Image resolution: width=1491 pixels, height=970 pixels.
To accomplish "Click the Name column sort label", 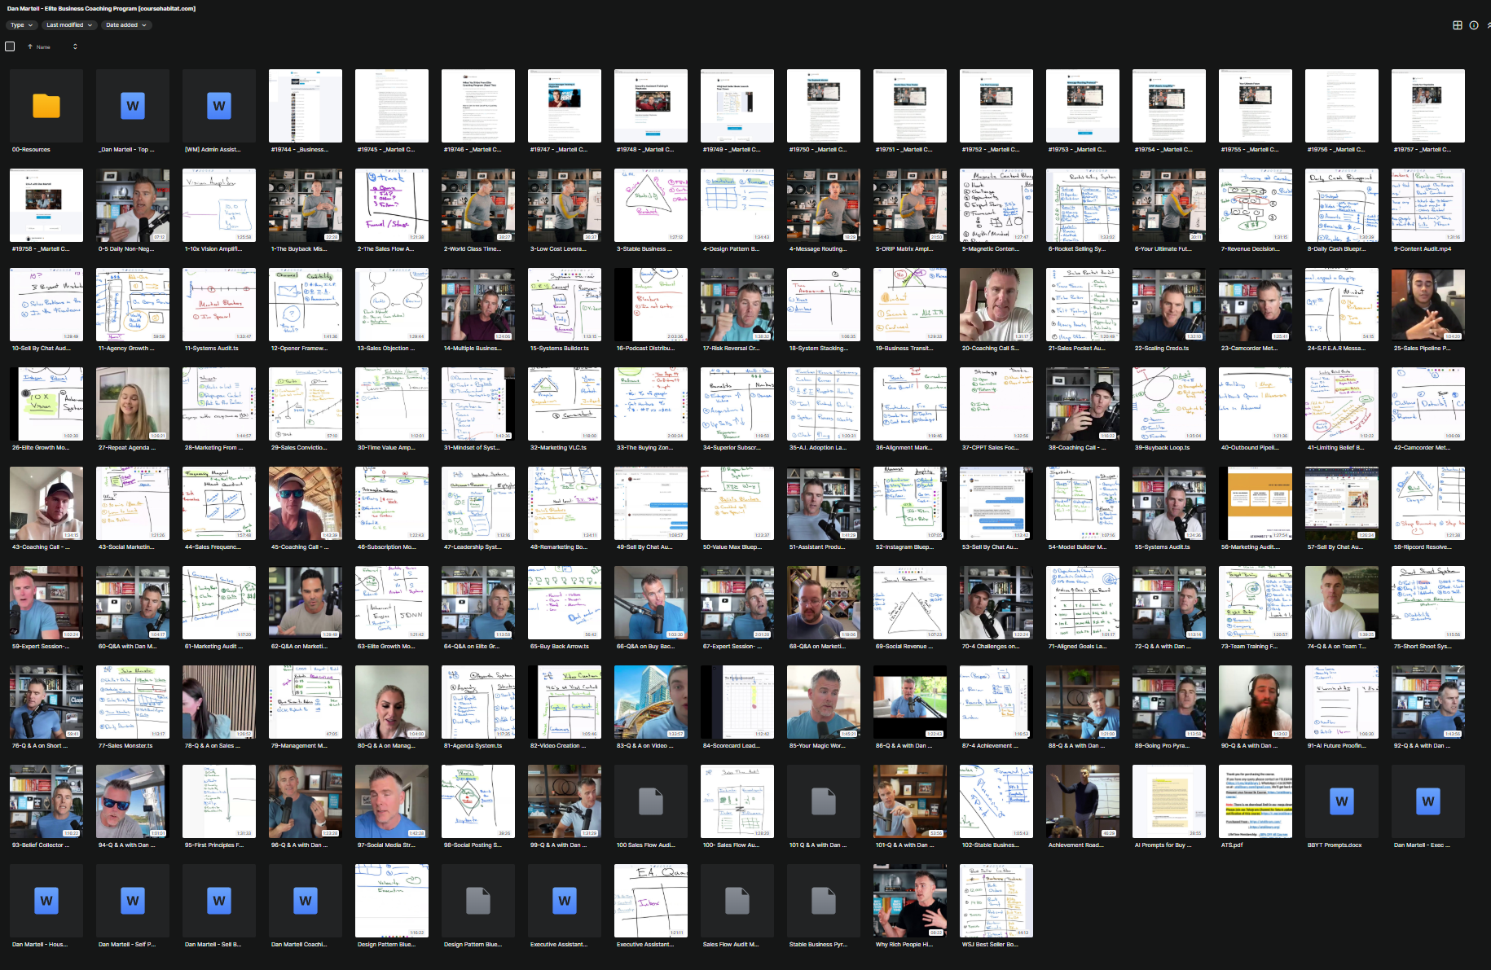I will point(43,47).
